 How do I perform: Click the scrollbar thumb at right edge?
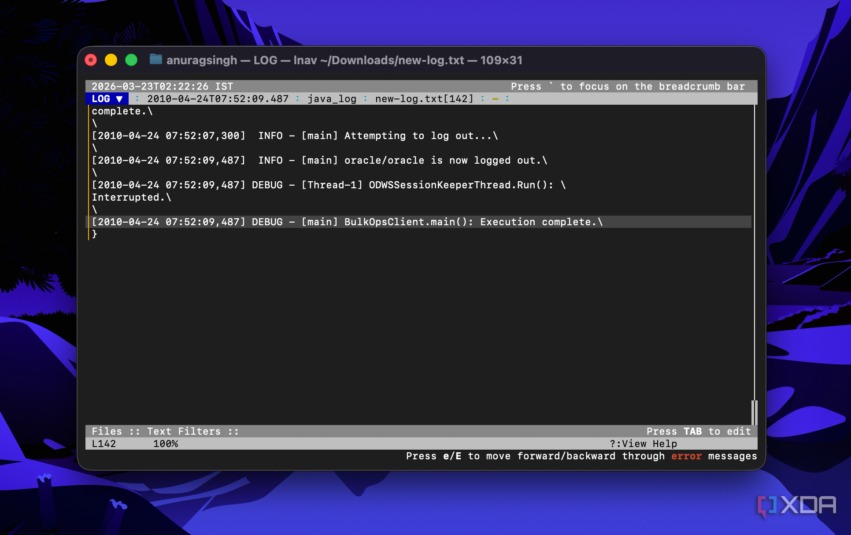click(x=754, y=412)
